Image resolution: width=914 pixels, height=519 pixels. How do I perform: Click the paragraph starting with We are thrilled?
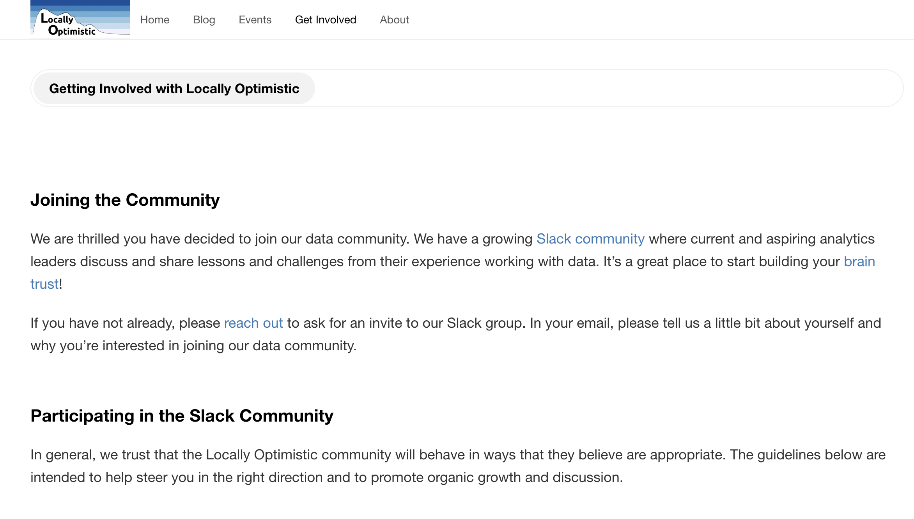point(429,261)
